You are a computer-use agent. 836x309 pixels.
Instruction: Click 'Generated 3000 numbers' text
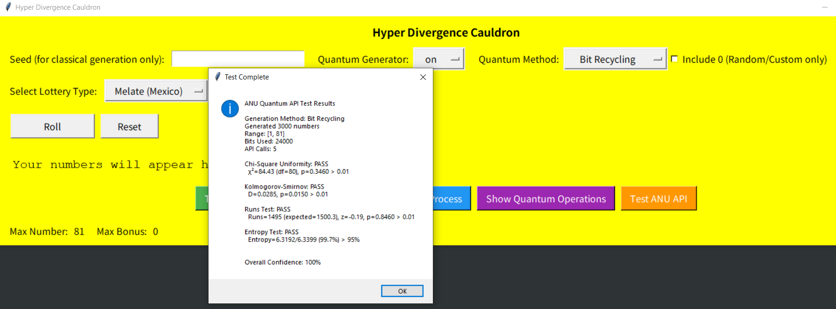[282, 126]
